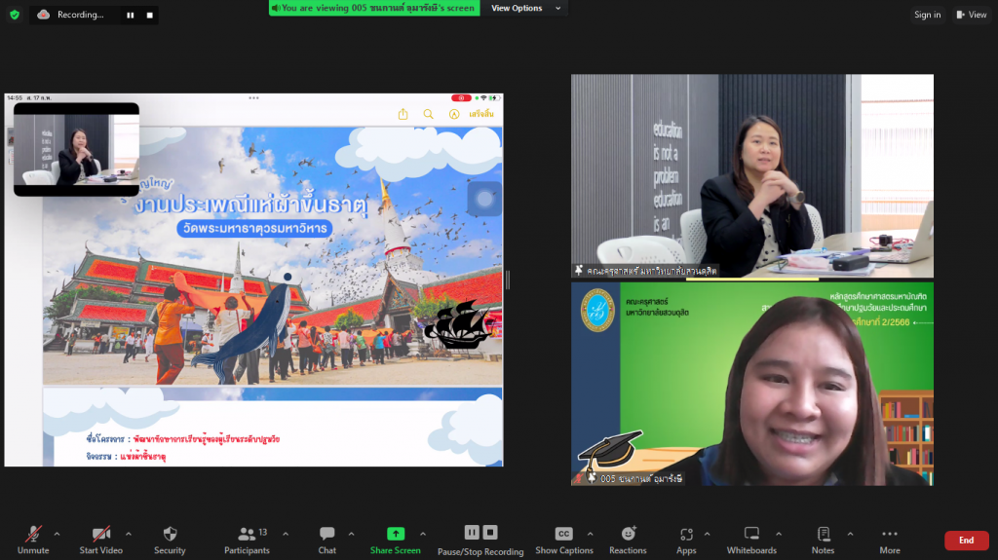Image resolution: width=998 pixels, height=560 pixels.
Task: Click the Sign in button
Action: (927, 15)
